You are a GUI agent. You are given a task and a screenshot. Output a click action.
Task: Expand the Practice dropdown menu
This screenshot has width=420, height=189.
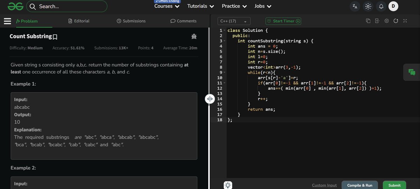[234, 6]
